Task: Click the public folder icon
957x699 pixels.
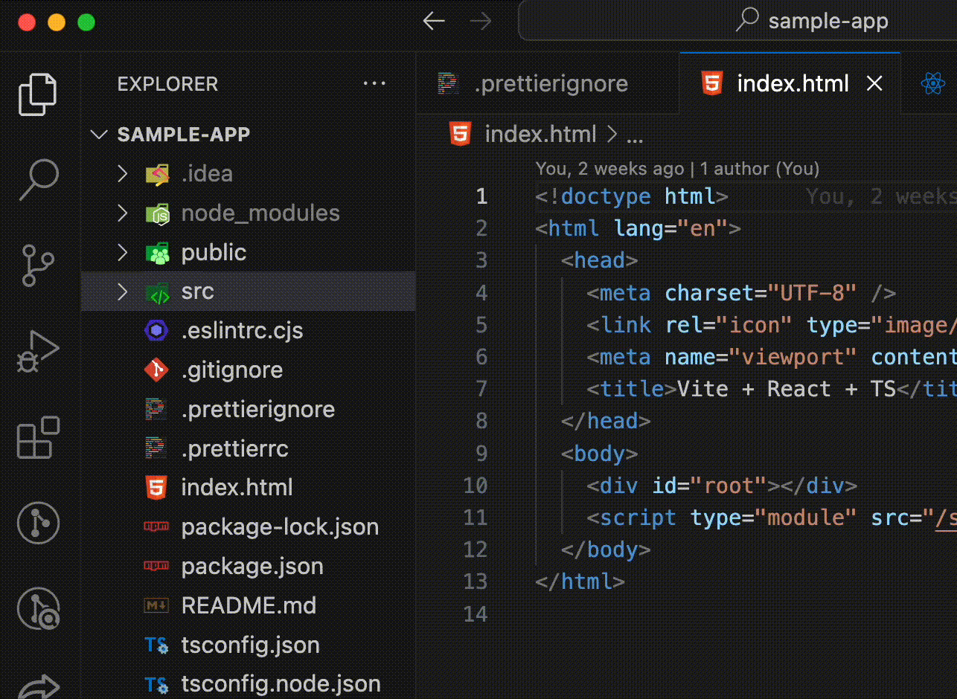Action: [x=158, y=253]
